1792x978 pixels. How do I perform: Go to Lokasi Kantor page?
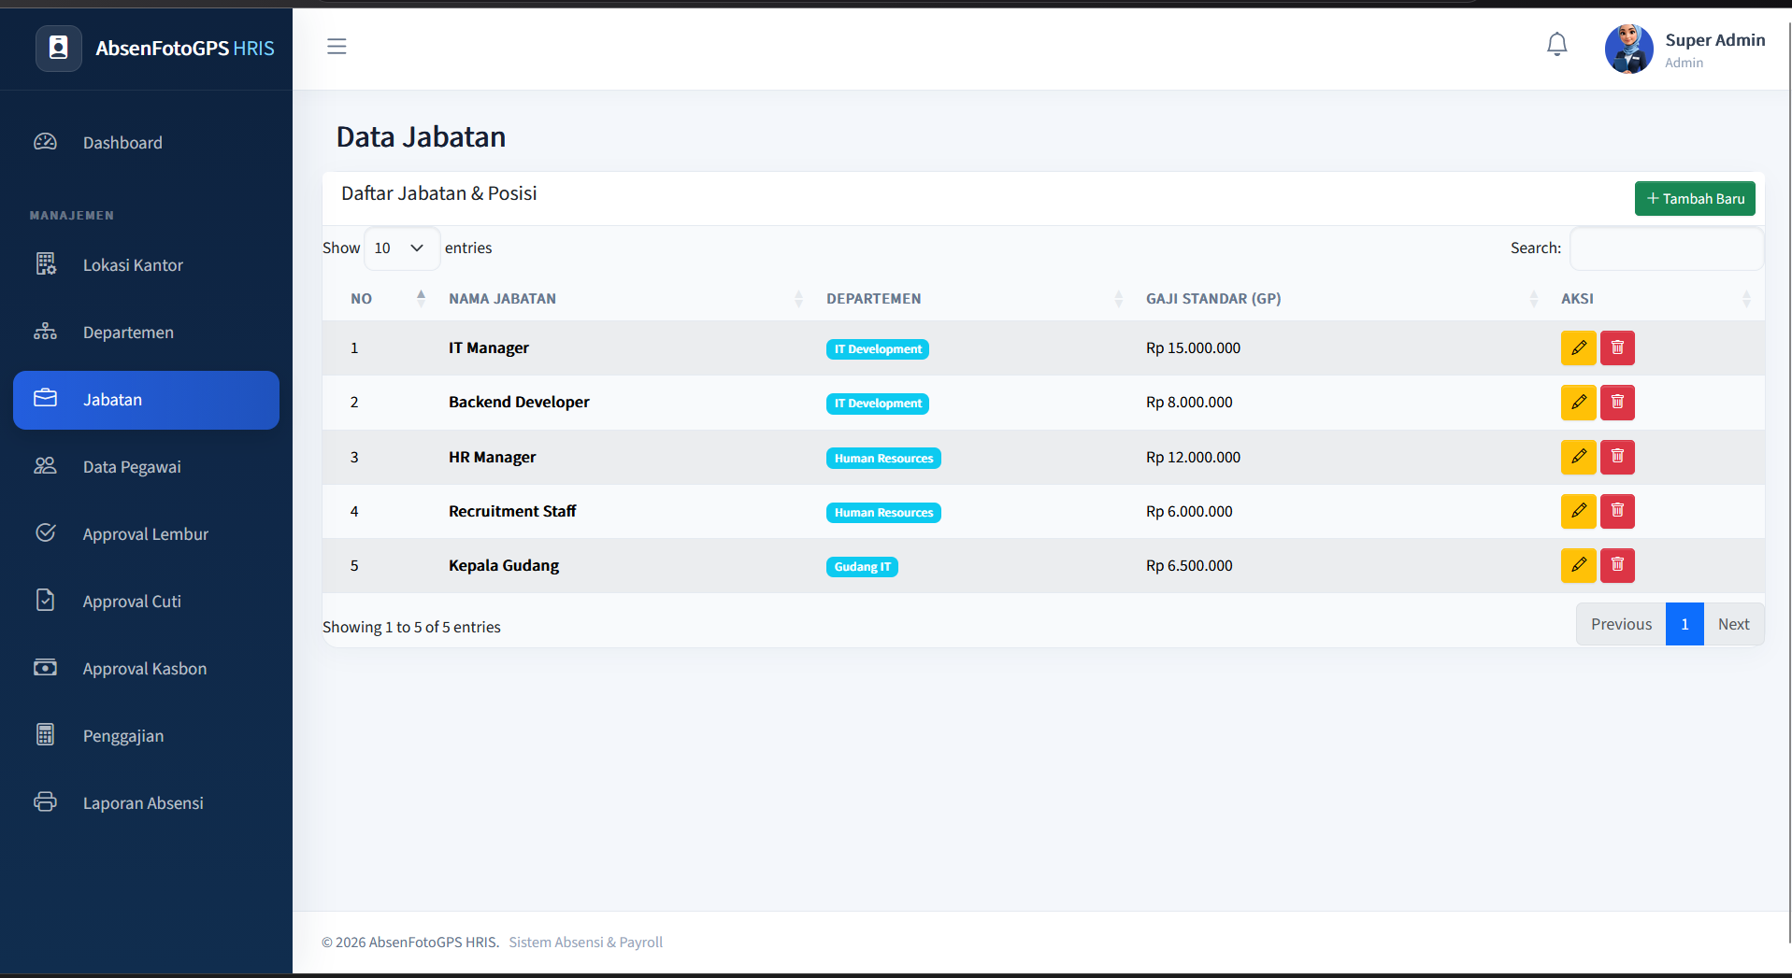pyautogui.click(x=146, y=265)
